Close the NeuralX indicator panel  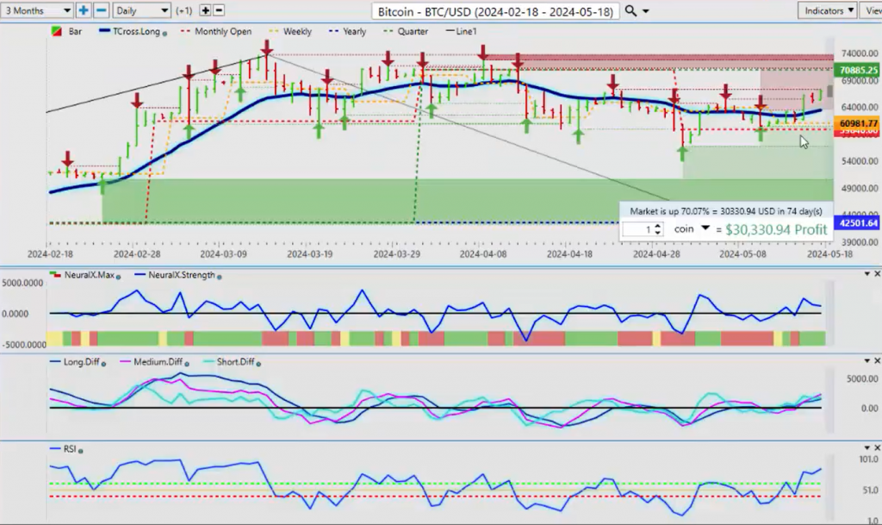875,274
